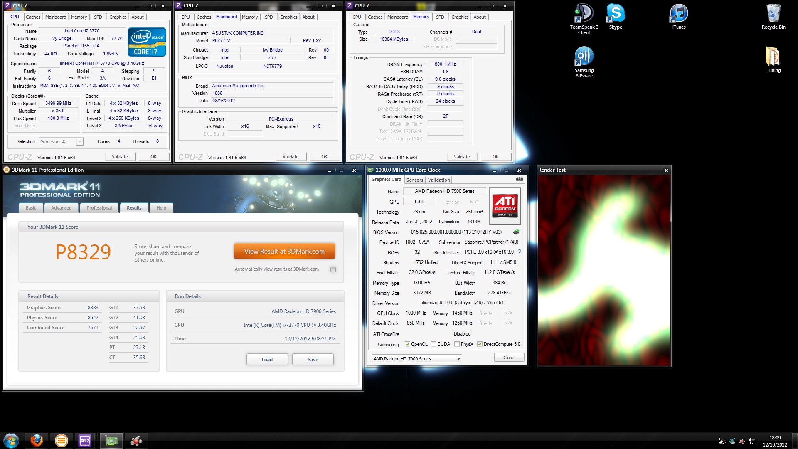The image size is (798, 449).
Task: Open the AMD Radeon HD 7900 Series dropdown
Action: [416, 359]
